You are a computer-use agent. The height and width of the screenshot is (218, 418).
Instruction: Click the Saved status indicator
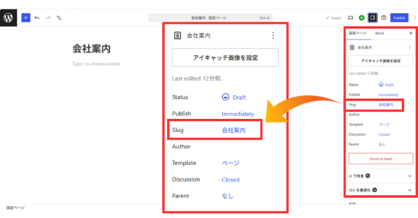click(x=333, y=18)
